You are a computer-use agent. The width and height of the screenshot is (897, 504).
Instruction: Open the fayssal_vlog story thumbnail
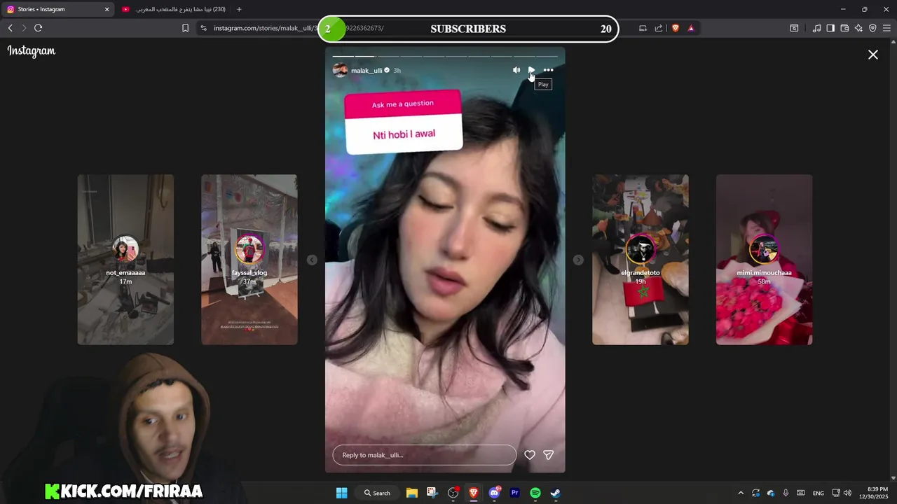pos(249,260)
